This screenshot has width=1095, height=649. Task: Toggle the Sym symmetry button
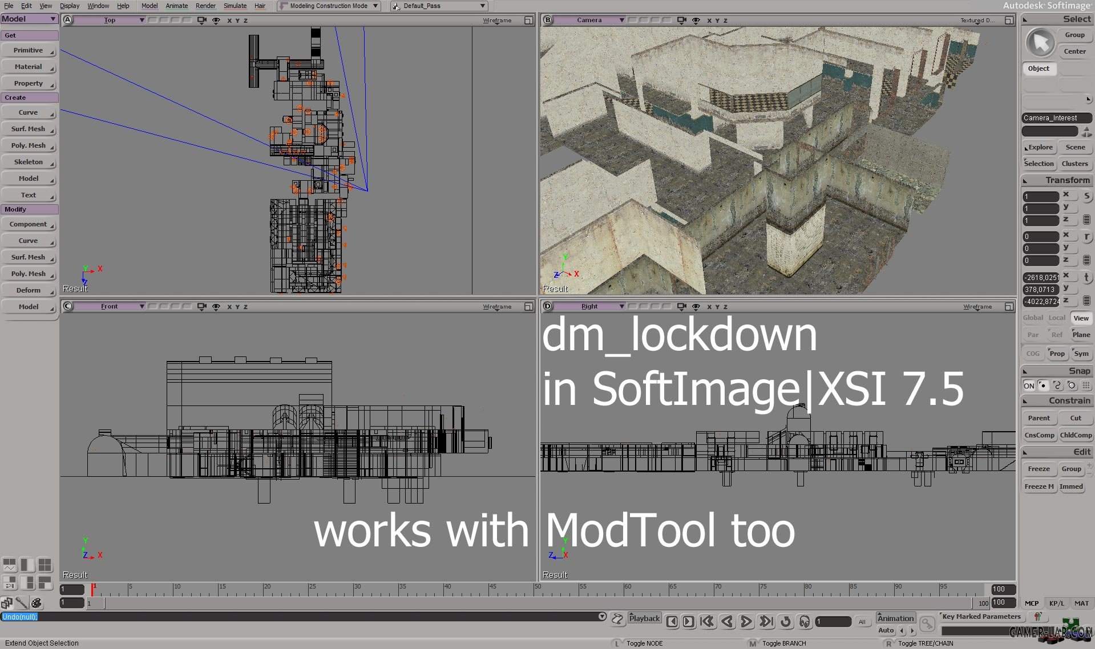pos(1081,354)
